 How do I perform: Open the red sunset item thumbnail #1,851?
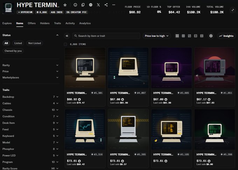215,68
